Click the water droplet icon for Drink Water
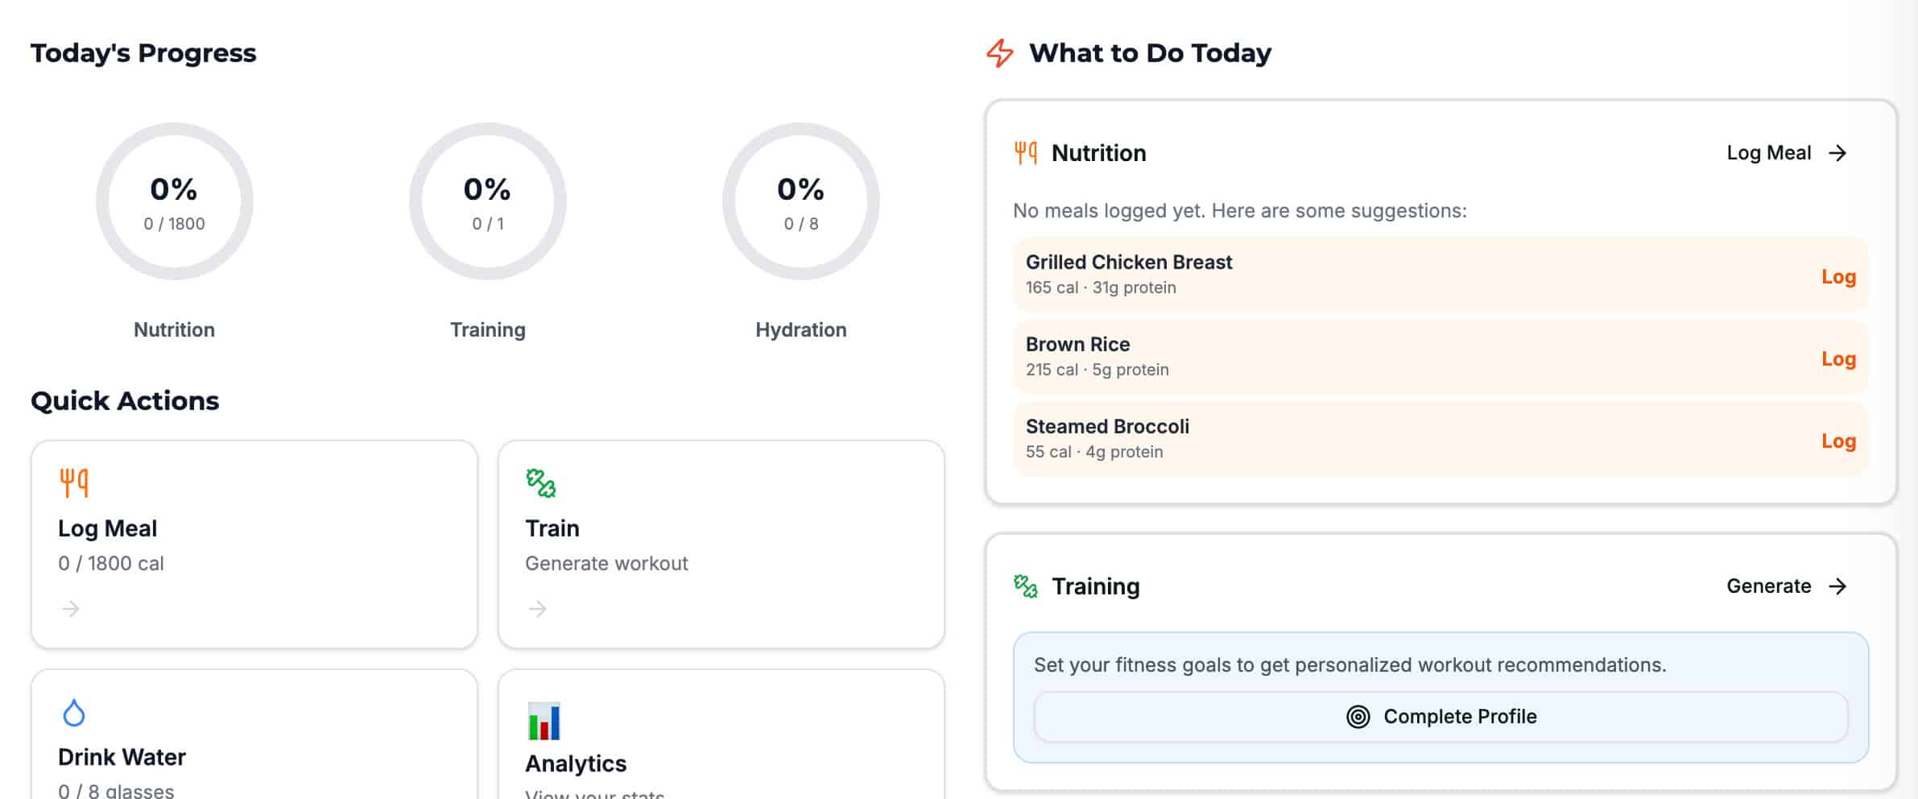This screenshot has width=1918, height=799. [74, 713]
